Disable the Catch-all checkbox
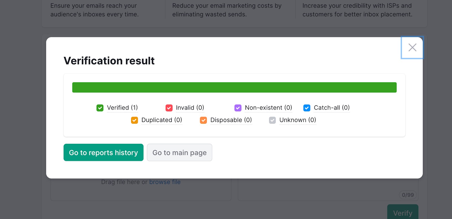 click(307, 108)
